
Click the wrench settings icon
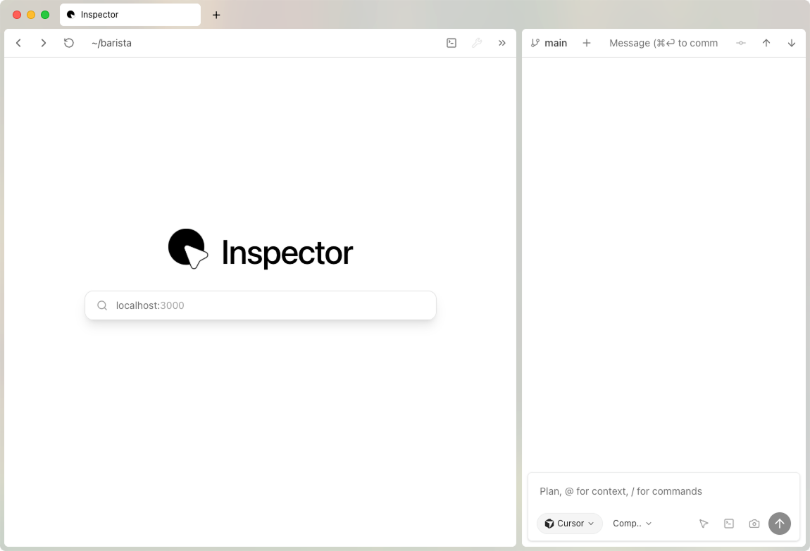click(477, 43)
